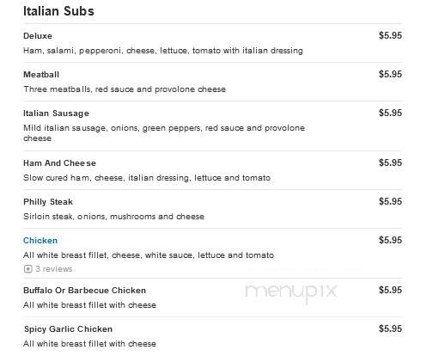Click the menupix watermark logo

click(x=291, y=291)
